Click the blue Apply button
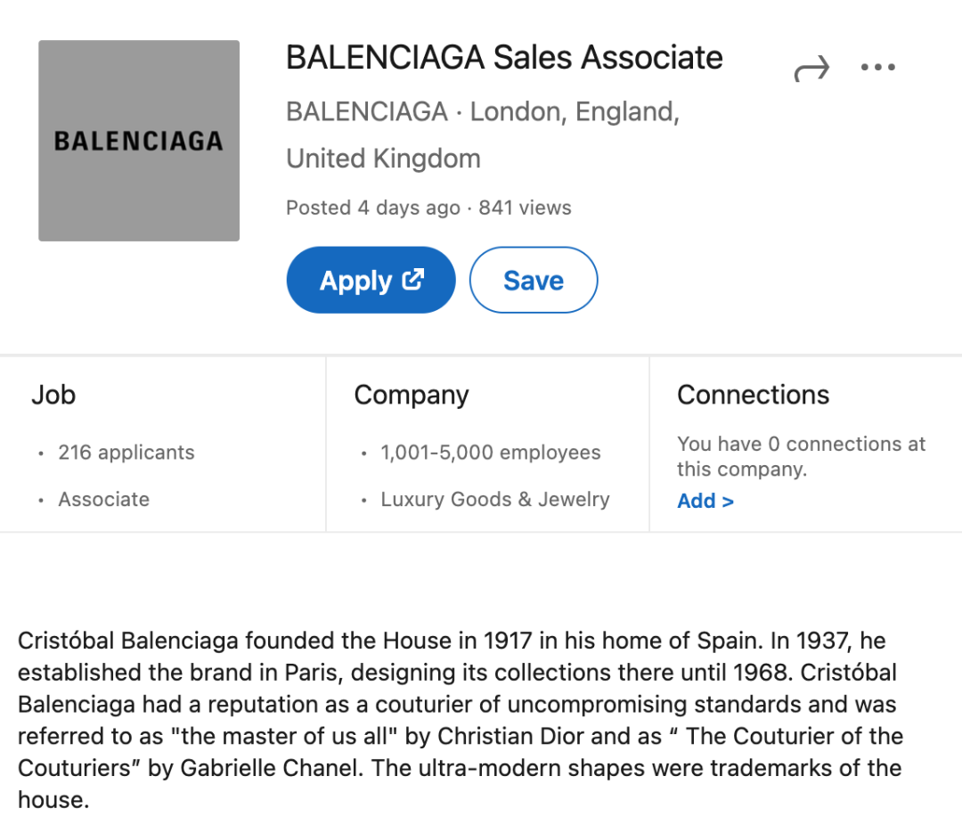The image size is (962, 833). pos(371,280)
